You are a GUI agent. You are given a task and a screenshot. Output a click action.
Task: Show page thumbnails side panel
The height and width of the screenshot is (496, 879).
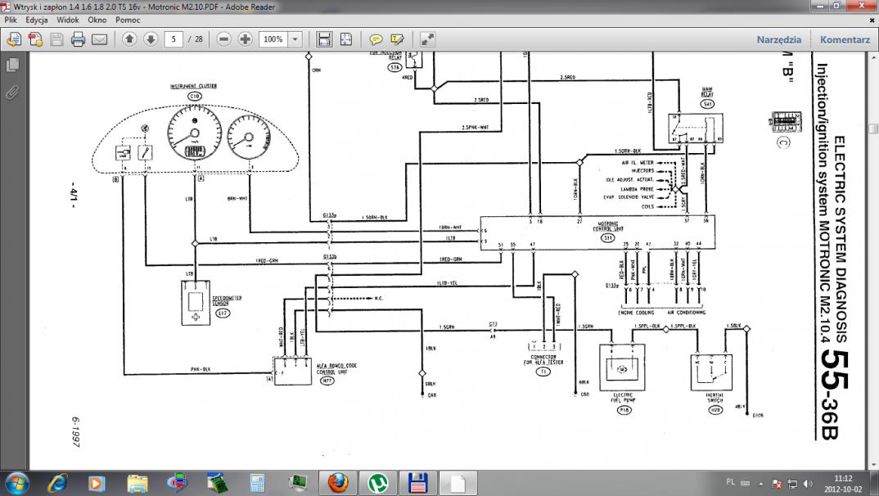(x=12, y=65)
